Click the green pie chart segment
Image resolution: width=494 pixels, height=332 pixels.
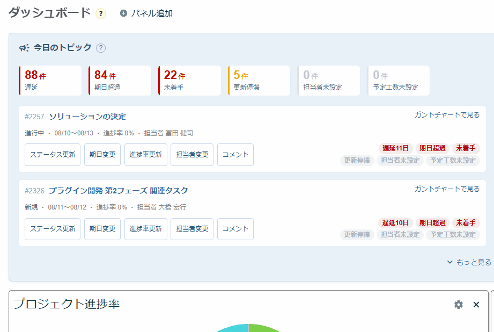[x=262, y=329]
